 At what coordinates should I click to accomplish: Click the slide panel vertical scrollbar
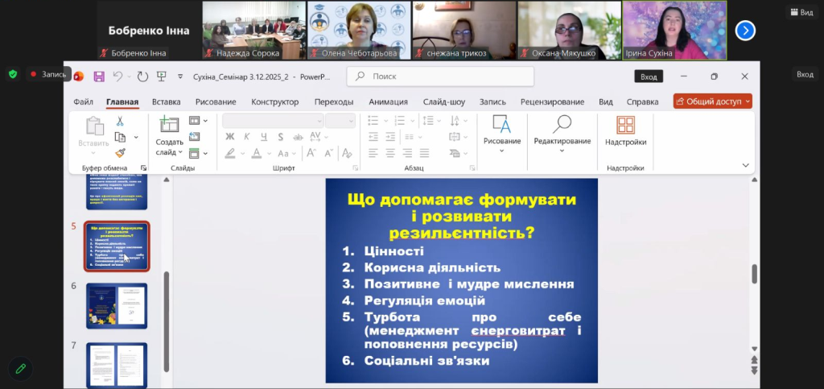[x=167, y=321]
